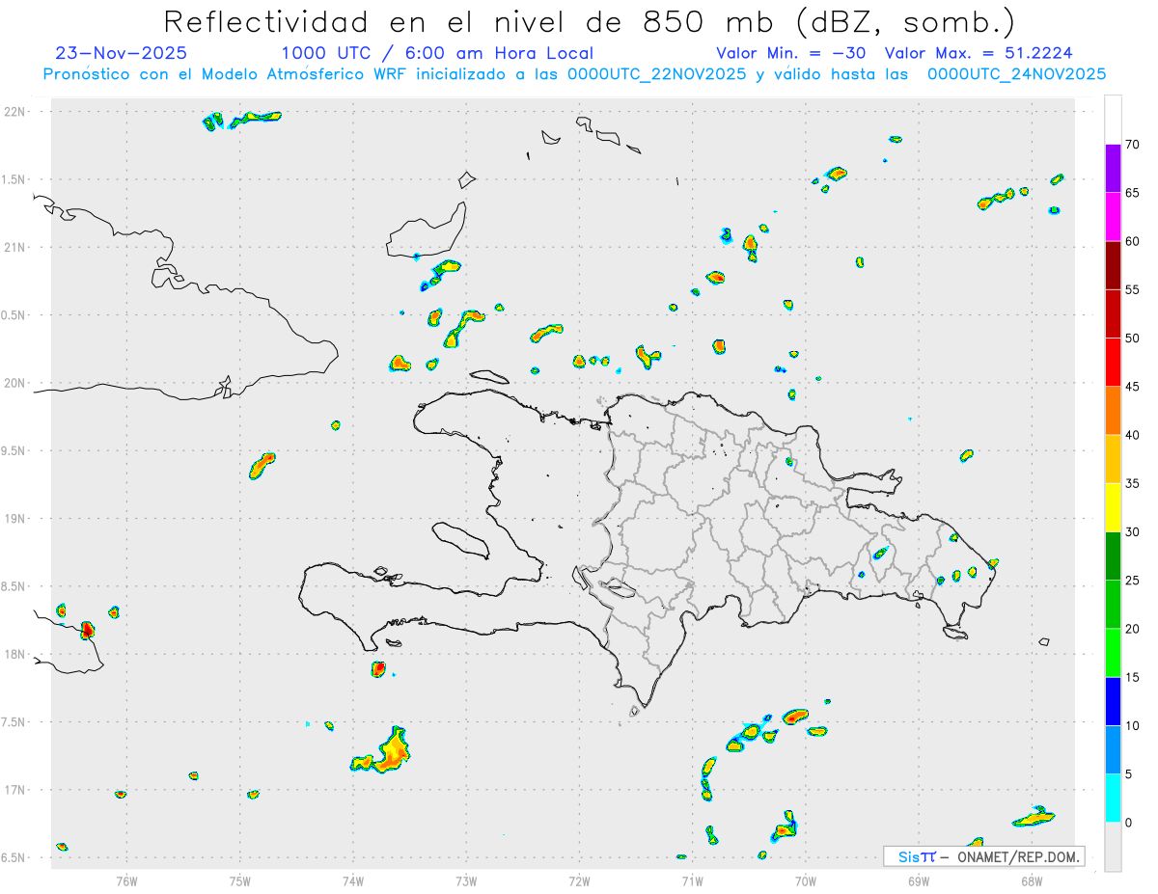Click the latitude axis label "17N"
This screenshot has height=894, width=1158.
tap(15, 790)
